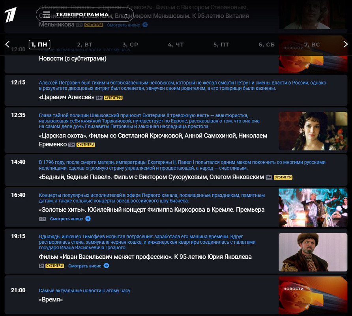Click the Channel One logo
The width and height of the screenshot is (352, 316).
coord(10,15)
